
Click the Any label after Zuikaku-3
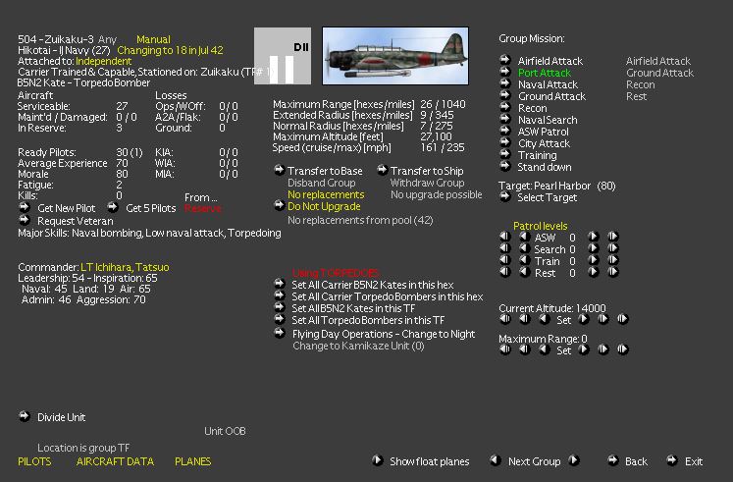[x=107, y=39]
